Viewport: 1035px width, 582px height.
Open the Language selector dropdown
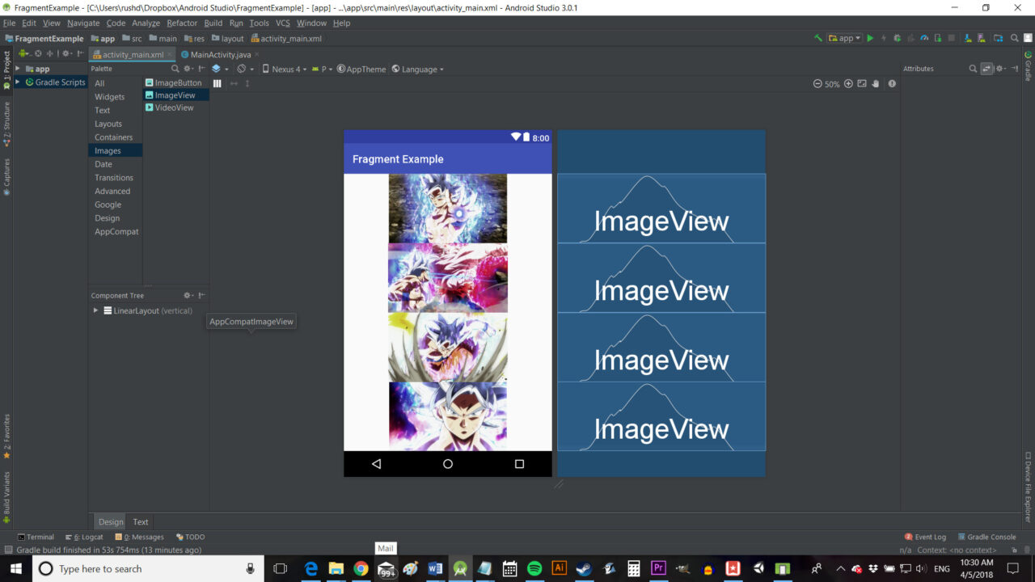417,69
